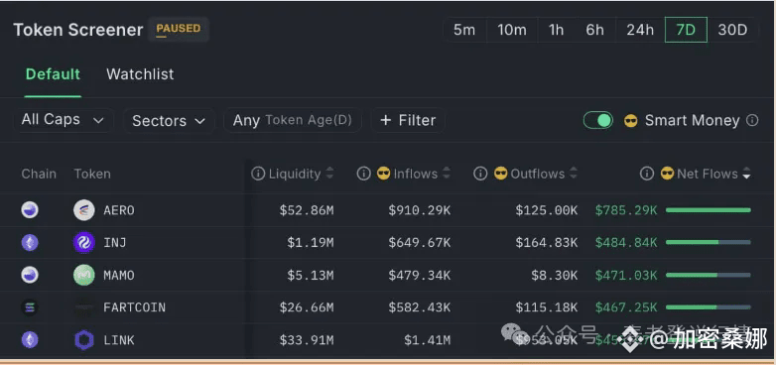Select the 7D timeframe option
This screenshot has height=365, width=776.
686,30
